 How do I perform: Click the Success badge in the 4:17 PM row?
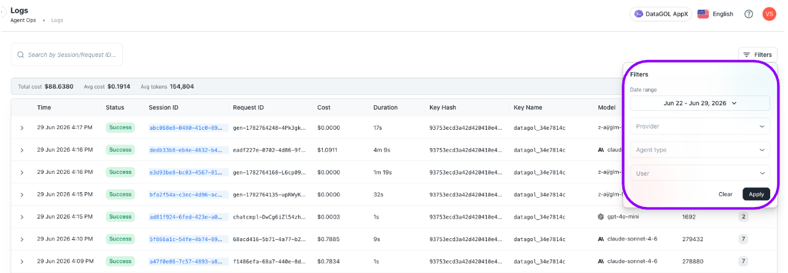pyautogui.click(x=121, y=128)
